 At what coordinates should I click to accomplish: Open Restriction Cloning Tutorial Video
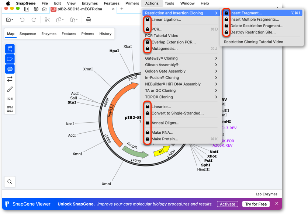262,42
